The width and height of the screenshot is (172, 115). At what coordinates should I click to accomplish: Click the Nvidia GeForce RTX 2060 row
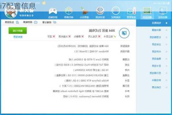pos(87,81)
